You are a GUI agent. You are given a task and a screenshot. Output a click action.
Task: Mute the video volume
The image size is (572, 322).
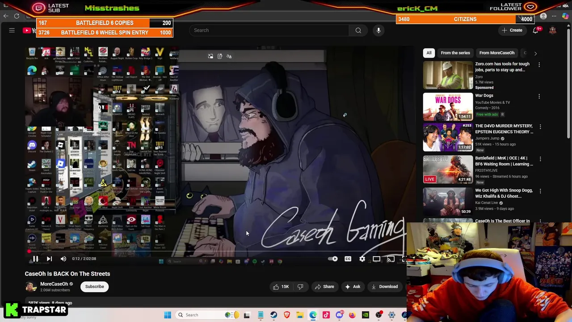point(63,258)
